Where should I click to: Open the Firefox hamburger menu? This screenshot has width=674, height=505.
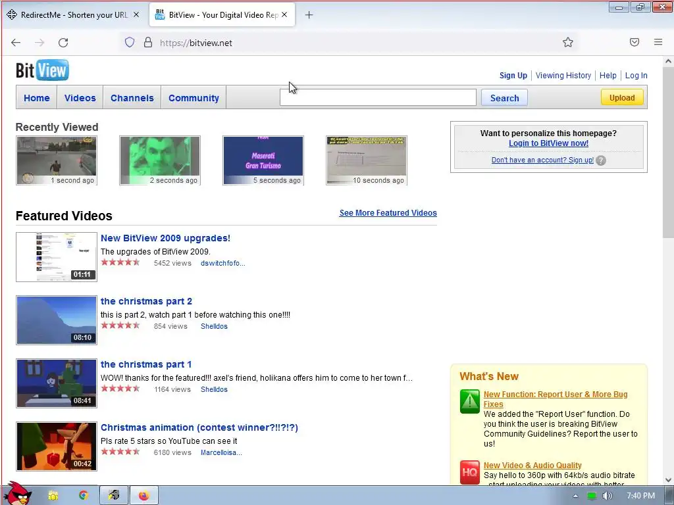point(658,42)
